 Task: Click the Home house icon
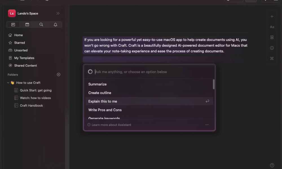[x=10, y=35]
